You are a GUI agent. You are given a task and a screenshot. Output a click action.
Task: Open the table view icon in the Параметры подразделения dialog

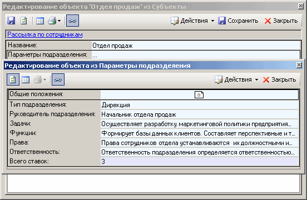pyautogui.click(x=26, y=80)
